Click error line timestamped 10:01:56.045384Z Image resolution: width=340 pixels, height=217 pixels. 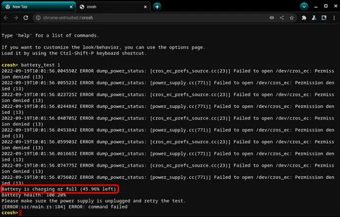pyautogui.click(x=168, y=133)
